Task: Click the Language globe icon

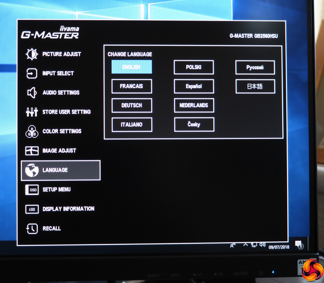Action: 32,170
